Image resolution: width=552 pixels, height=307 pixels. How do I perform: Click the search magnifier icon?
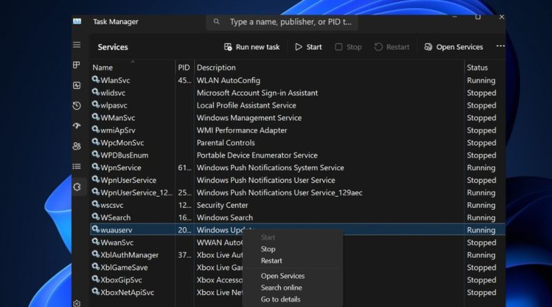coord(217,22)
